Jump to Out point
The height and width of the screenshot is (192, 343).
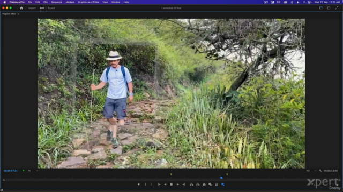click(x=184, y=185)
